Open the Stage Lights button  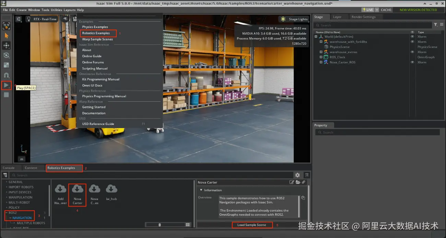[294, 19]
